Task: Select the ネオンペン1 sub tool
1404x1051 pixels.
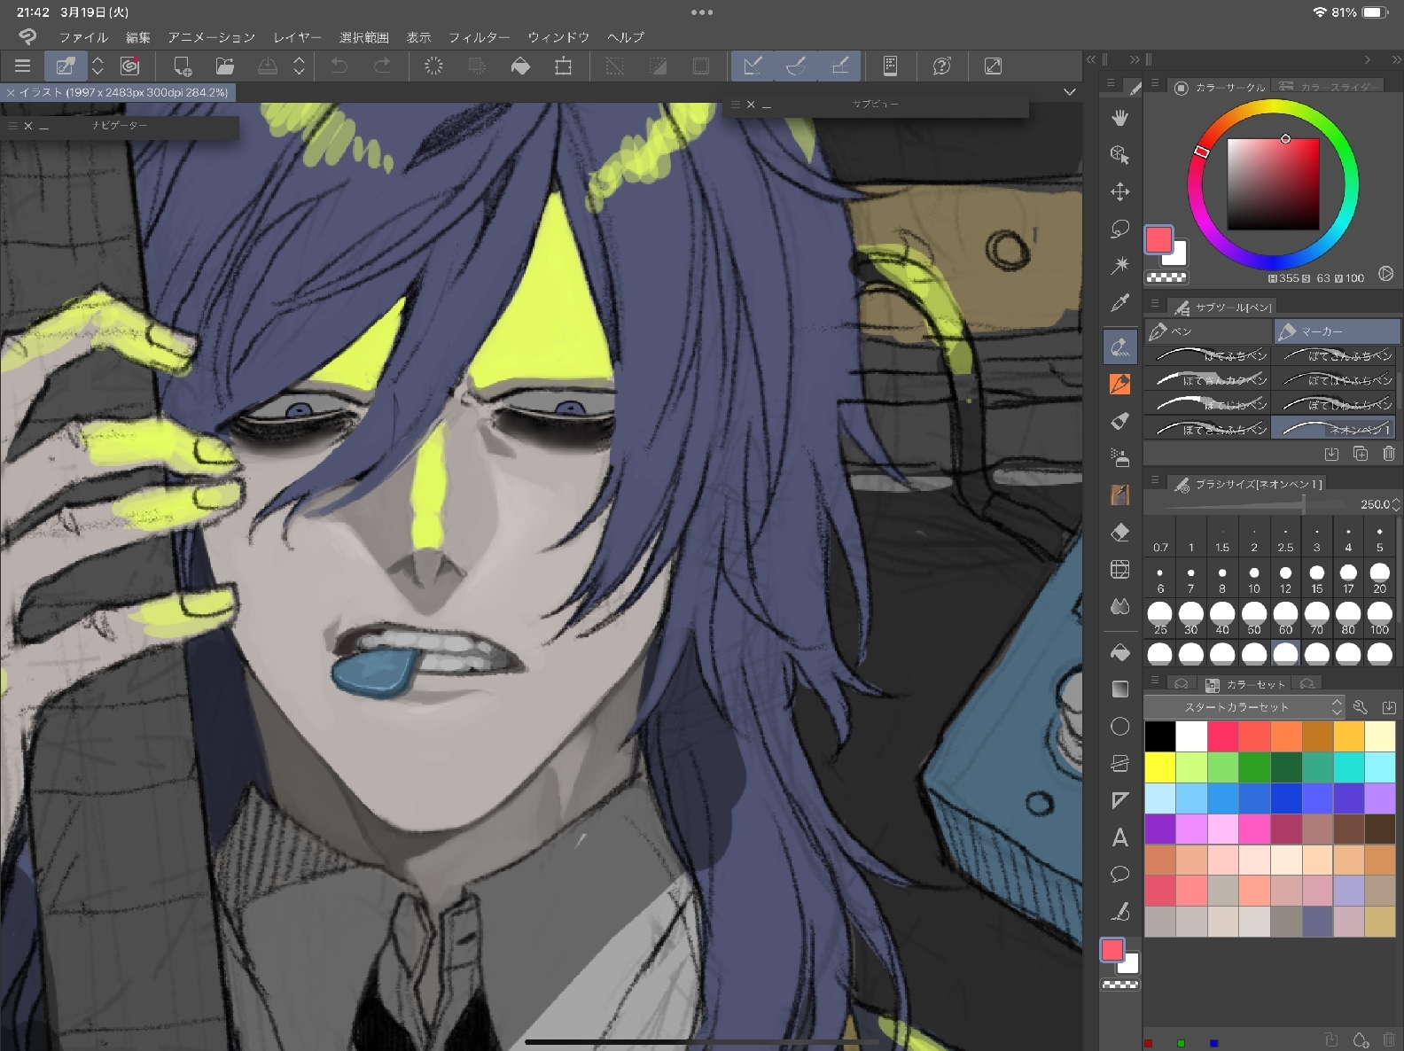Action: 1337,429
